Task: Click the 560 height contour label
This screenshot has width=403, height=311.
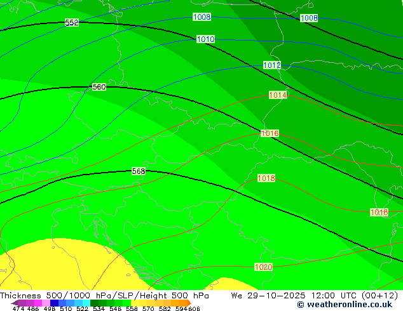Action: (99, 87)
